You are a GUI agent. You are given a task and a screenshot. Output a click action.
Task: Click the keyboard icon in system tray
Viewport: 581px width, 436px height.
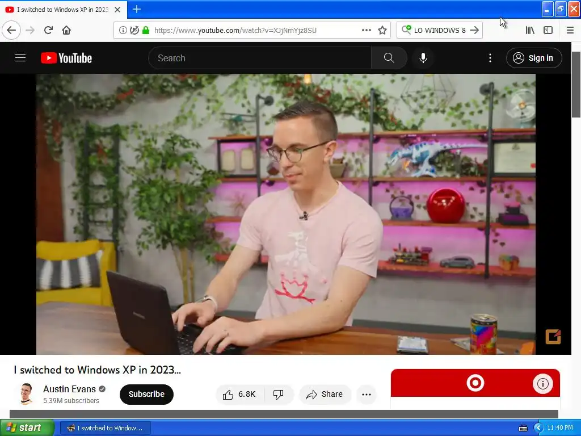coord(523,428)
